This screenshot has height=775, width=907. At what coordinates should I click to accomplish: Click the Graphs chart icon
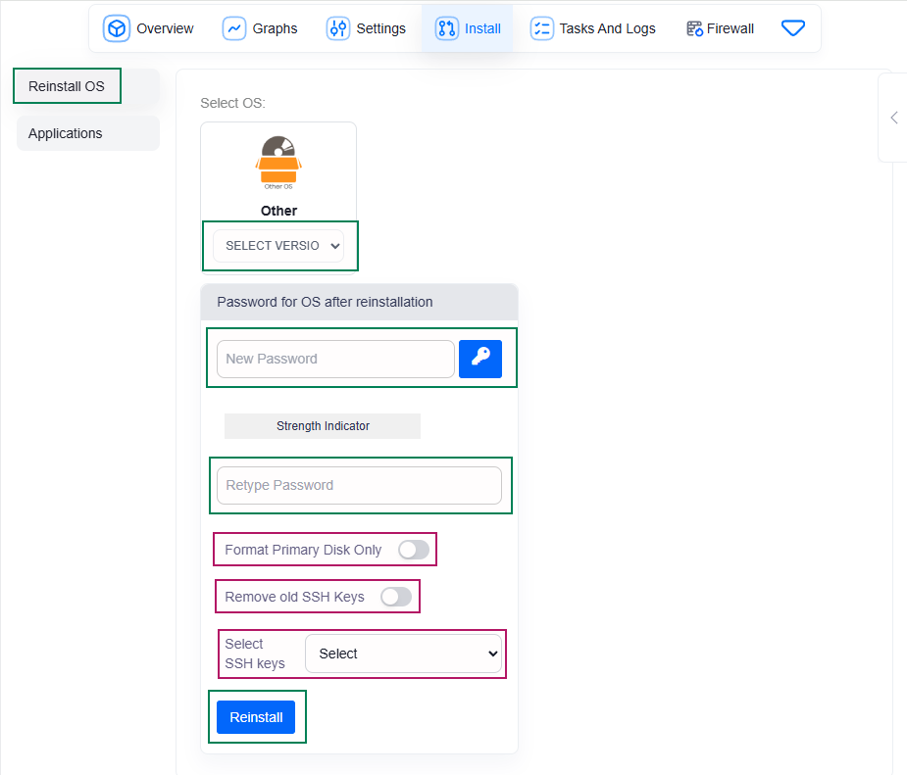234,28
